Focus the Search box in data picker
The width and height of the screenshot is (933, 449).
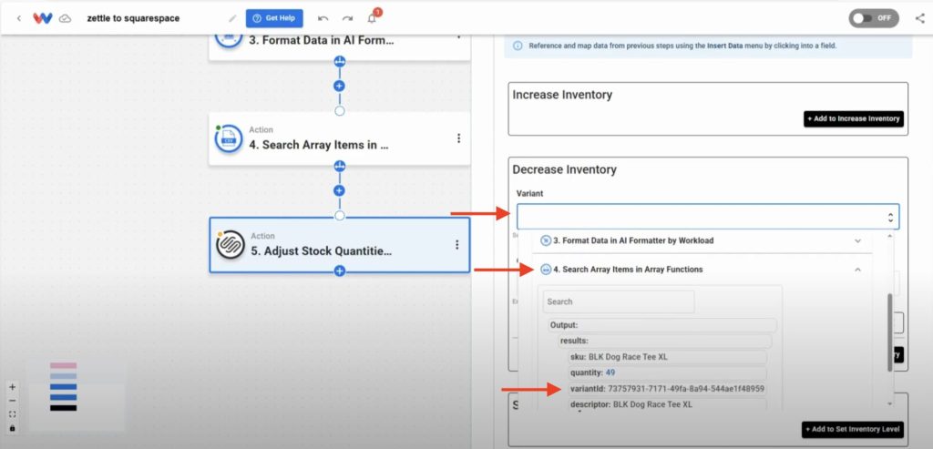pos(619,301)
